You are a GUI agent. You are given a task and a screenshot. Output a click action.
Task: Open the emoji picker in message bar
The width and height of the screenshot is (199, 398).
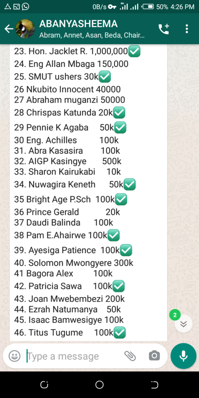(14, 356)
